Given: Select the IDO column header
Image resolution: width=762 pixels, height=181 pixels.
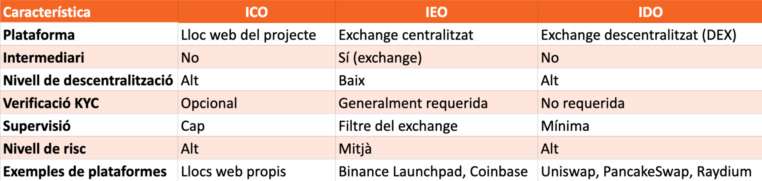Looking at the screenshot, I should (650, 12).
